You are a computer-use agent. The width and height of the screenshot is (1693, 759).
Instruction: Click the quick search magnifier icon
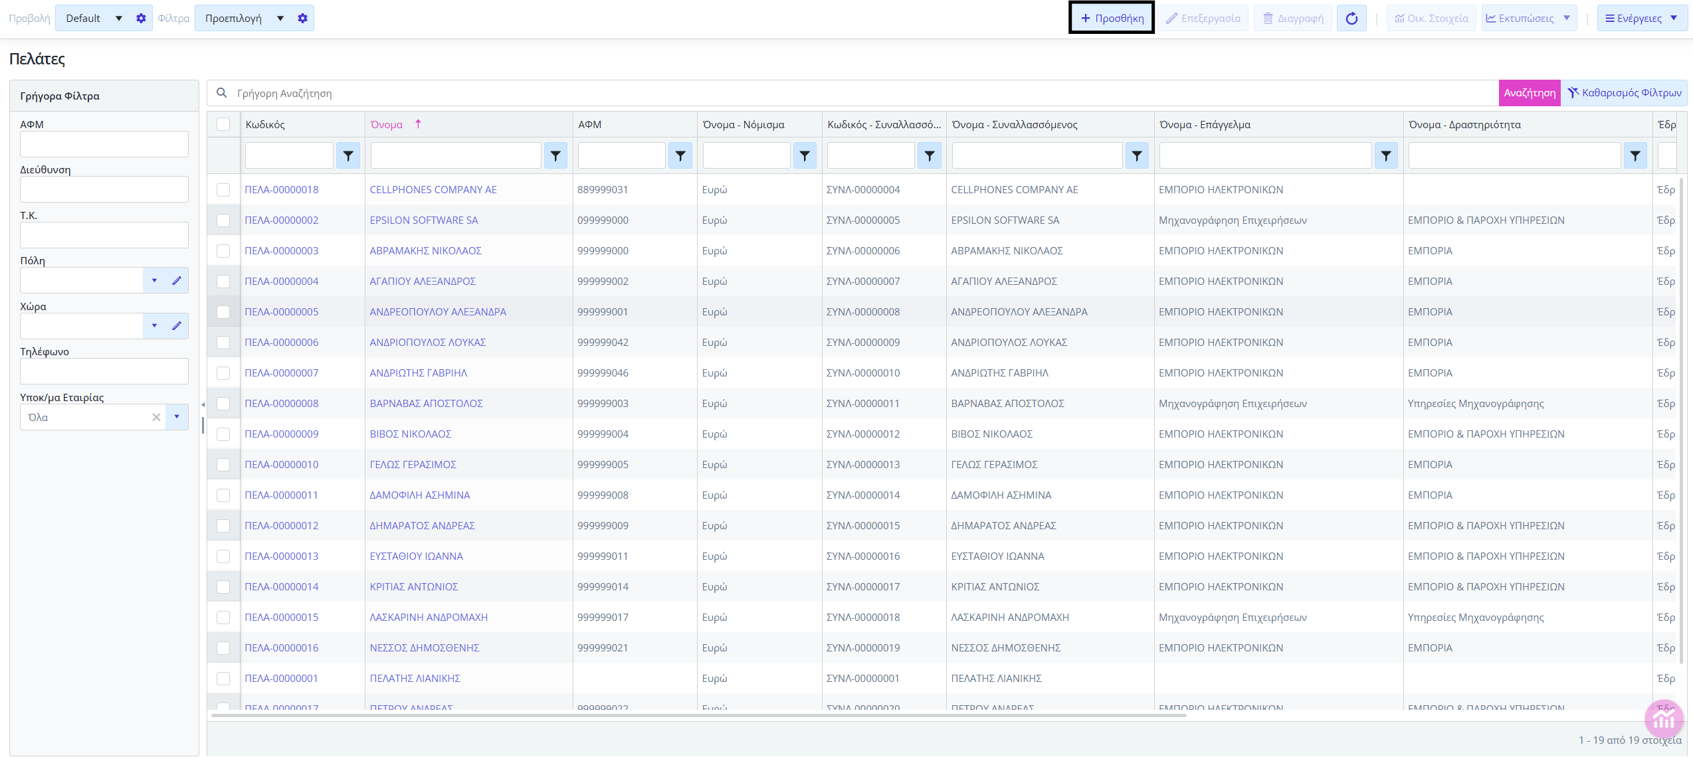pyautogui.click(x=222, y=93)
